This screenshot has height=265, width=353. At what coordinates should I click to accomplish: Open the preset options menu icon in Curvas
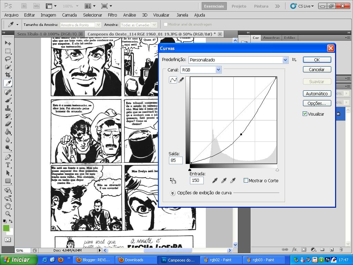click(294, 60)
